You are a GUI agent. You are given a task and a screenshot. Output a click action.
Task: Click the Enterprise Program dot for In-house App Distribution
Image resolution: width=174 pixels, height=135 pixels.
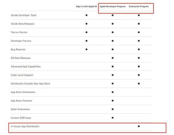(139, 126)
